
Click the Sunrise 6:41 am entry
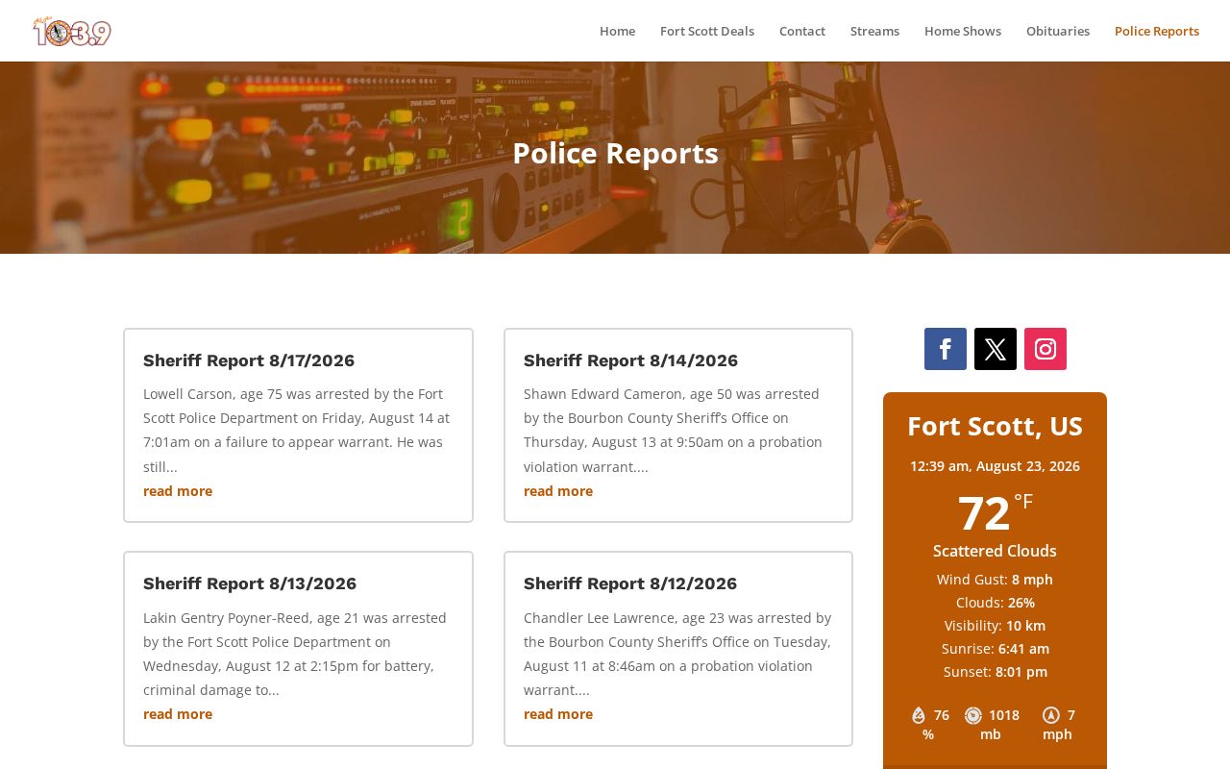[995, 649]
